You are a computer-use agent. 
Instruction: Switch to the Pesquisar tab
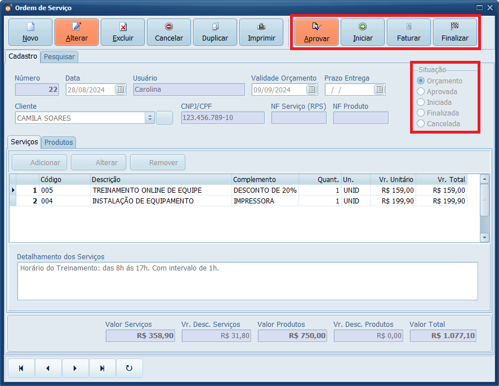(x=60, y=57)
